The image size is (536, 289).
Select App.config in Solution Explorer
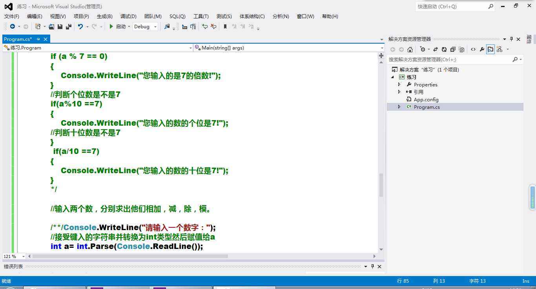[426, 99]
